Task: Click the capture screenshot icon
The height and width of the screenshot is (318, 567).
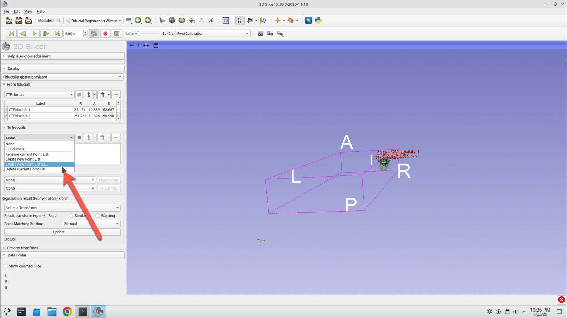Action: [x=260, y=34]
